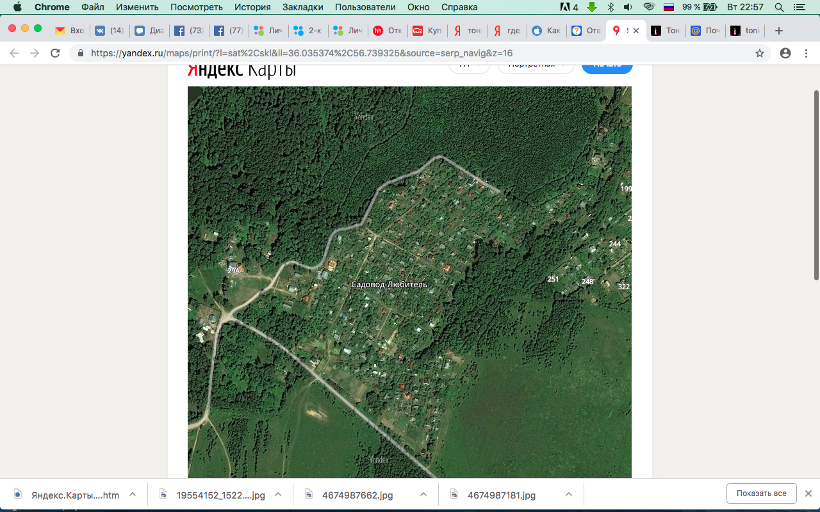This screenshot has height=512, width=820.
Task: Click the Показать все downloads button
Action: 761,493
